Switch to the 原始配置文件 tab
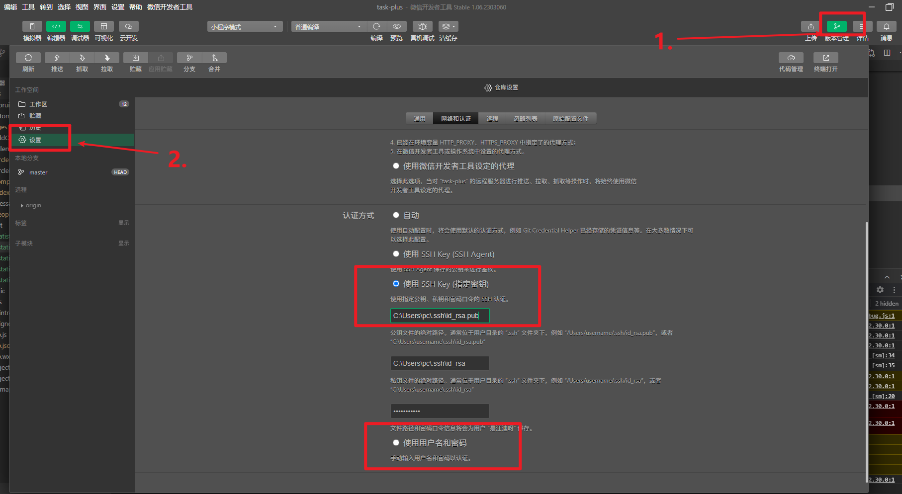The height and width of the screenshot is (494, 902). tap(571, 118)
